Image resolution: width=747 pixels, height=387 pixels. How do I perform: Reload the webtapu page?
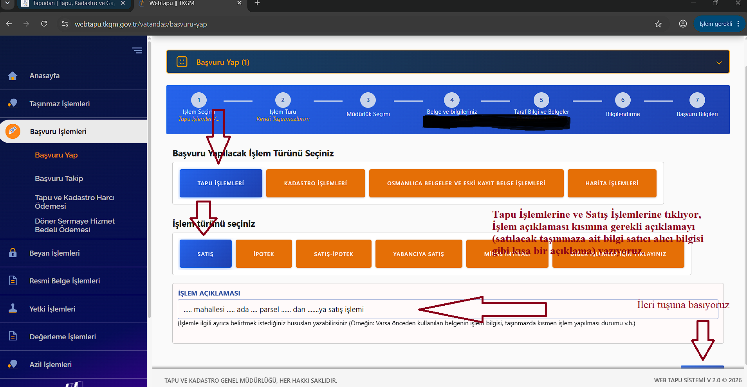tap(44, 24)
